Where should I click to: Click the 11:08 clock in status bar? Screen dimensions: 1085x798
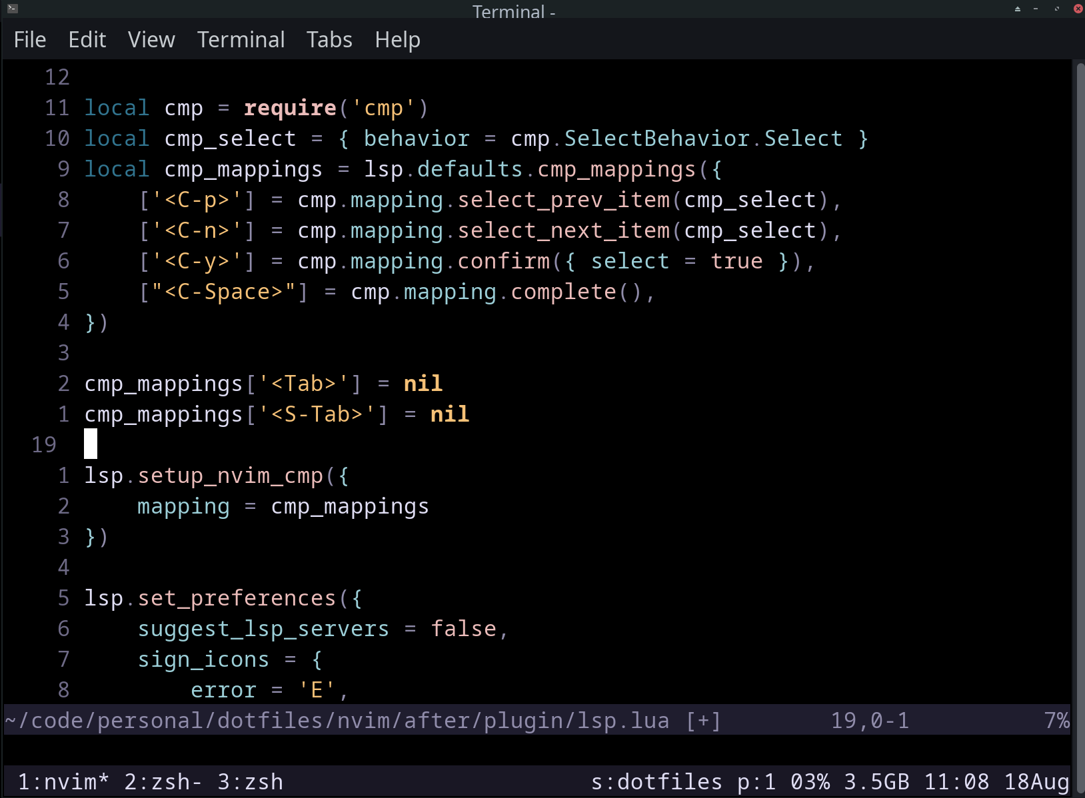click(956, 781)
